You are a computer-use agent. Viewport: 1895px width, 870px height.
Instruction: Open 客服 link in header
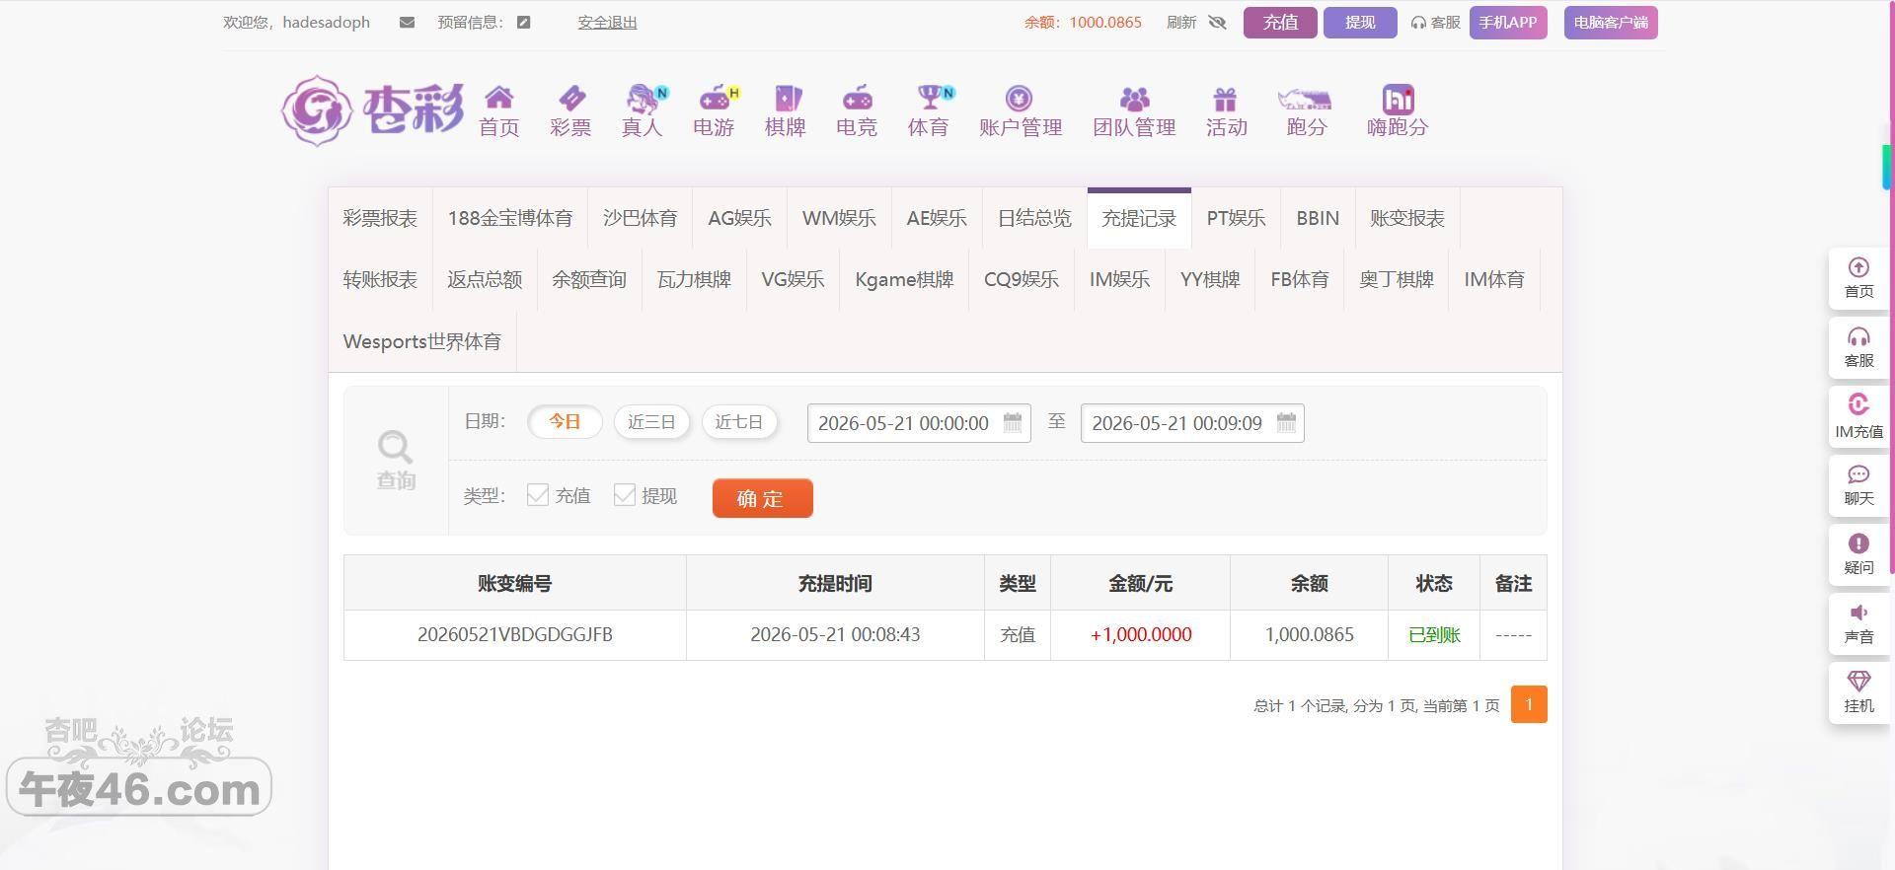[x=1436, y=23]
